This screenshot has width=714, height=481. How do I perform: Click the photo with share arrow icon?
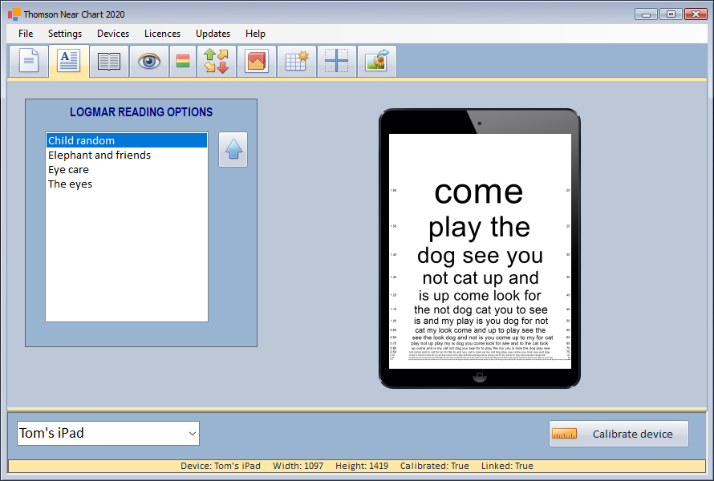coord(377,62)
